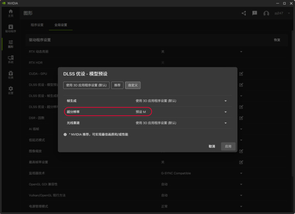Open the 兑换 redeem gift icon
The width and height of the screenshot is (295, 214).
click(x=11, y=75)
